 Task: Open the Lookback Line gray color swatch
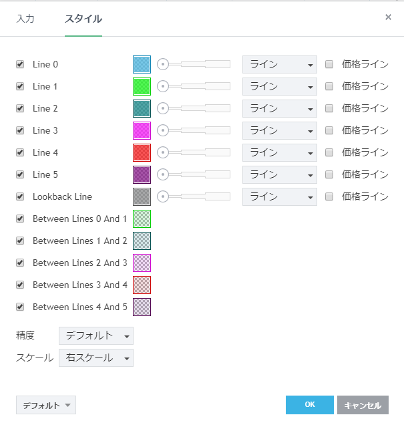tap(142, 196)
